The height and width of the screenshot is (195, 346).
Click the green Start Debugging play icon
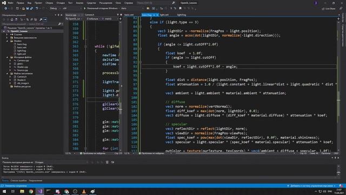tap(85, 9)
